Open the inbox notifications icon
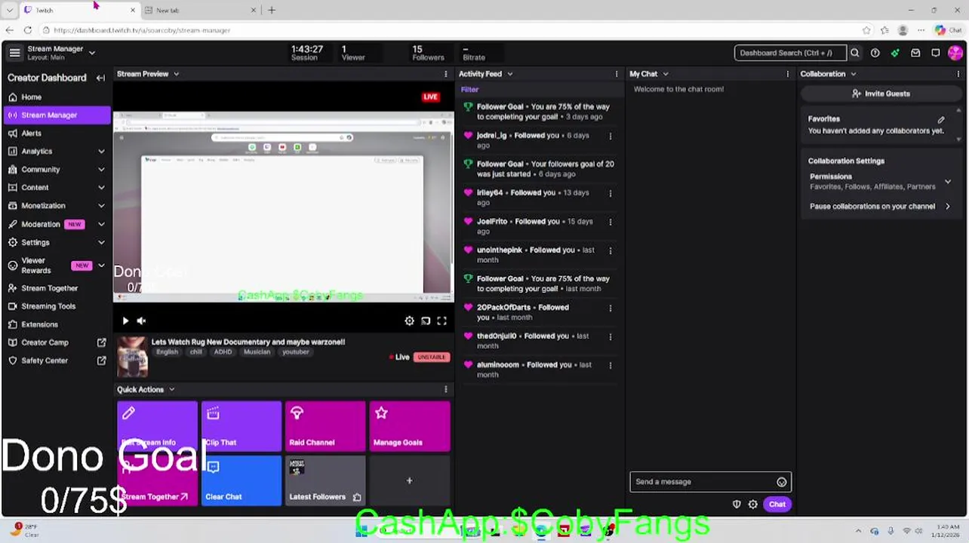The width and height of the screenshot is (969, 543). pyautogui.click(x=915, y=53)
